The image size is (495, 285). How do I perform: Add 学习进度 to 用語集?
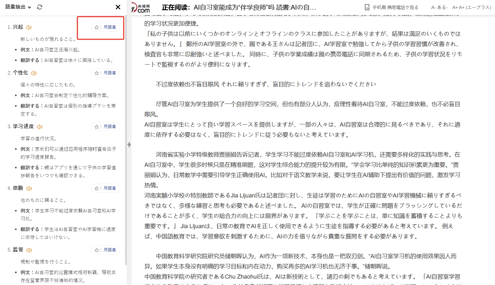(110, 127)
